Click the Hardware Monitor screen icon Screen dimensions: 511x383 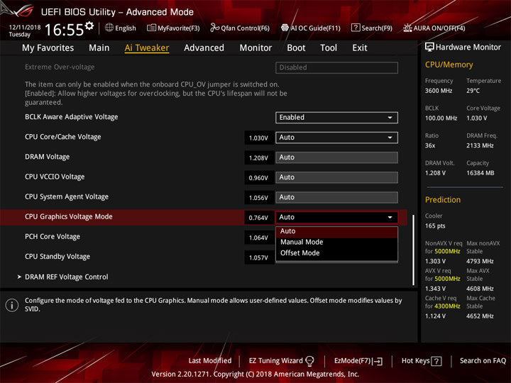click(x=429, y=48)
